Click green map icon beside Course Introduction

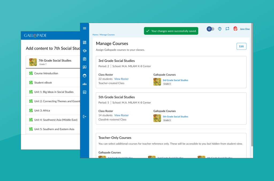pyautogui.click(x=31, y=73)
